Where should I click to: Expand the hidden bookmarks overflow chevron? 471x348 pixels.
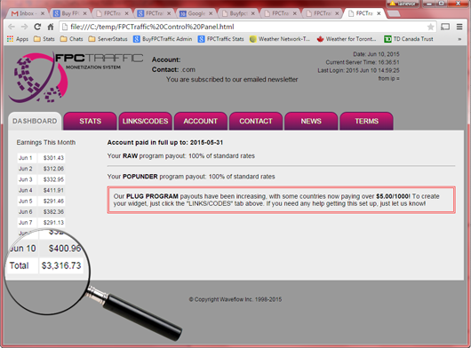[x=459, y=39]
